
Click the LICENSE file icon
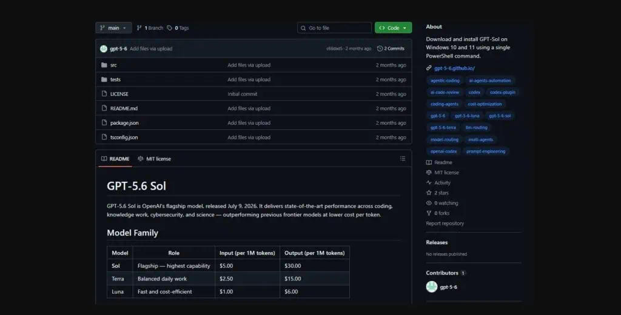pyautogui.click(x=104, y=94)
